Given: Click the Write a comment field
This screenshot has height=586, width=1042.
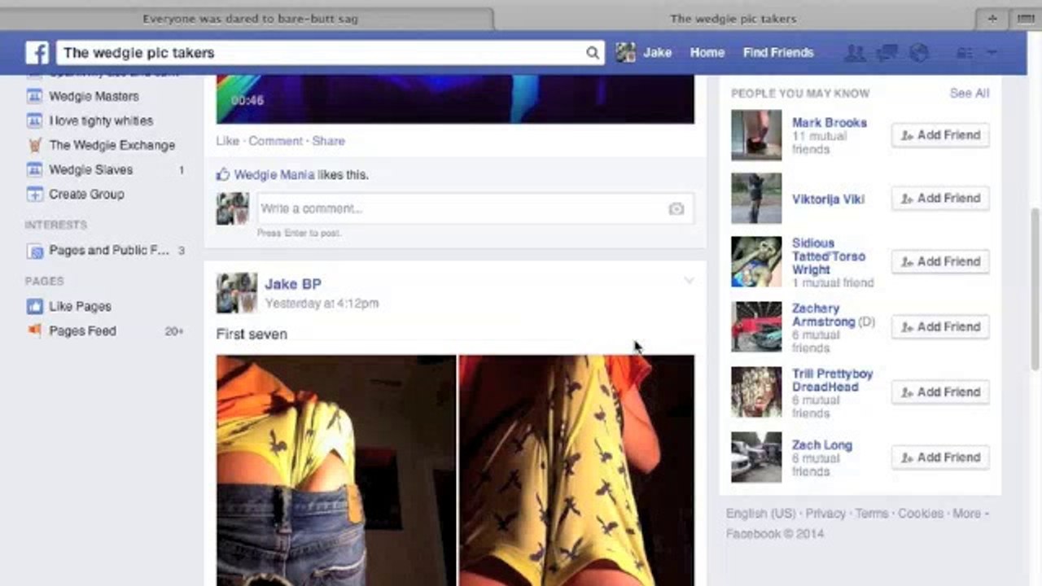Looking at the screenshot, I should coord(475,209).
